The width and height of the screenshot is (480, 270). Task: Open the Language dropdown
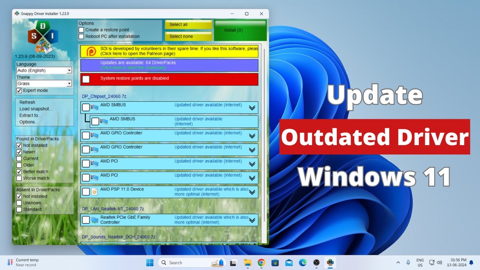pyautogui.click(x=44, y=70)
